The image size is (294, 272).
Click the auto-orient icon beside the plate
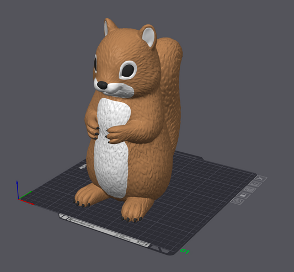click(255, 184)
